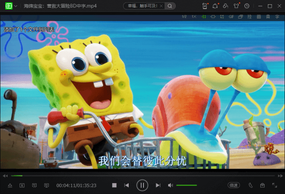This screenshot has height=194, width=285.
Task: Open the 倍速 playback speed button
Action: pos(234,185)
